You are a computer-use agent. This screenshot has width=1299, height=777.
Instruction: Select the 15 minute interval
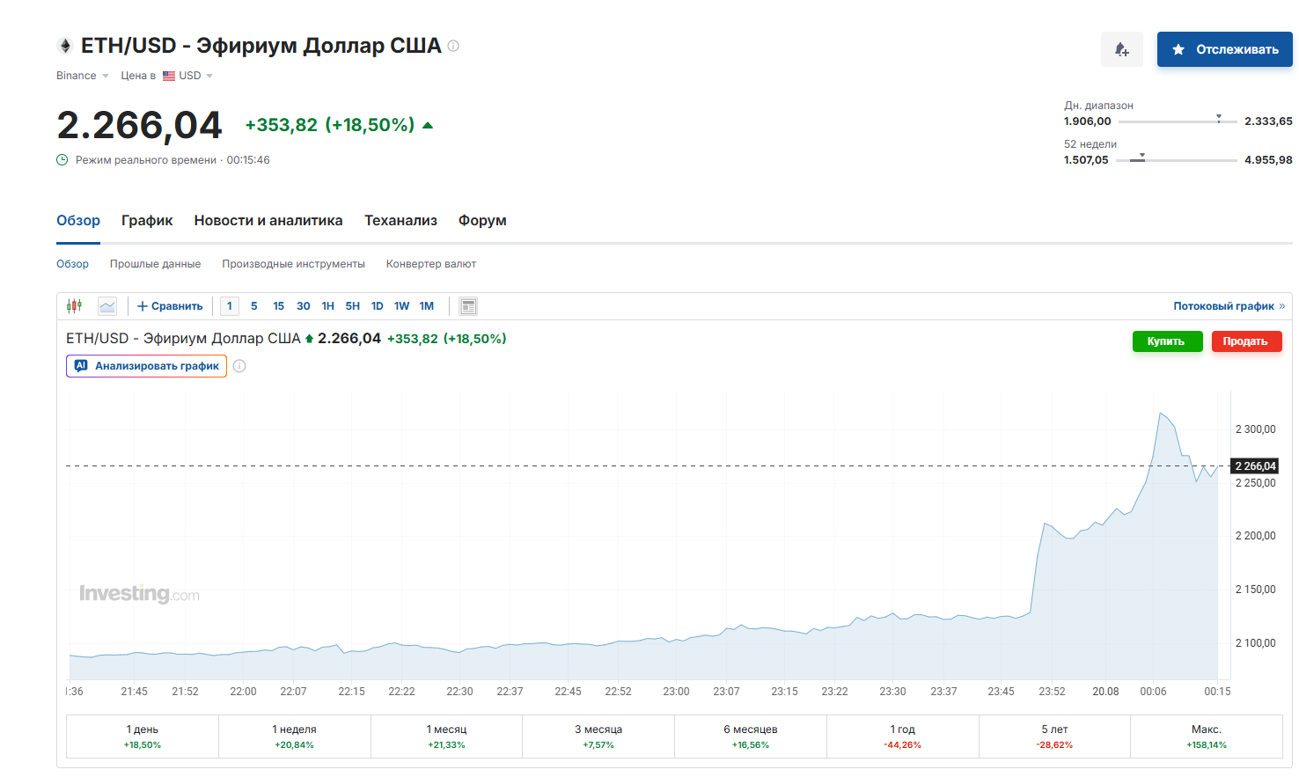click(279, 306)
